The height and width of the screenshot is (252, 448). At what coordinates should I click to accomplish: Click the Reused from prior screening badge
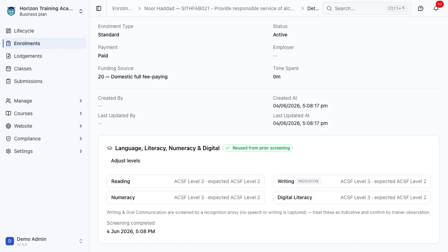click(258, 148)
